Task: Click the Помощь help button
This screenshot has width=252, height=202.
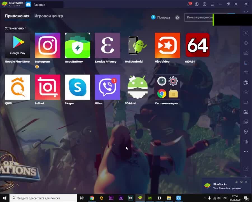Action: tap(160, 17)
